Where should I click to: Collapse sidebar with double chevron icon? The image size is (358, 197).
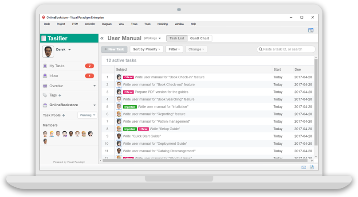102,38
